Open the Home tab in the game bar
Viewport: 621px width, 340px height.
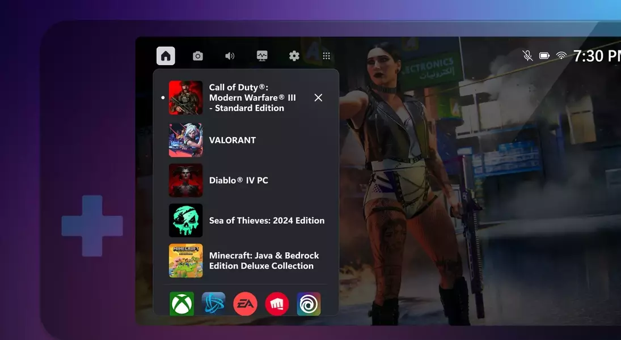(x=166, y=56)
